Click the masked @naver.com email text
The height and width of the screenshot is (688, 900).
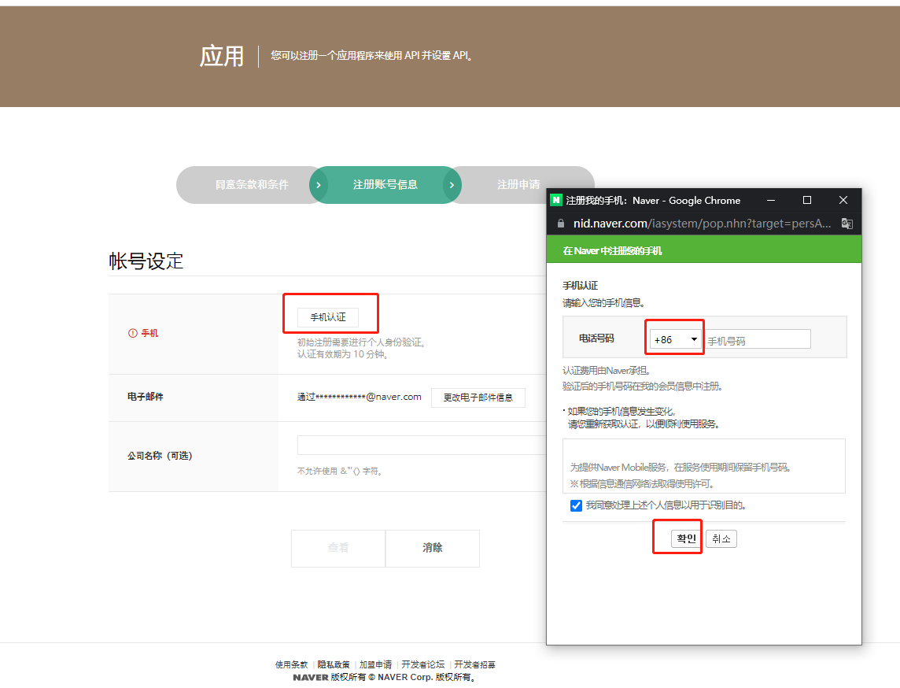[x=360, y=397]
